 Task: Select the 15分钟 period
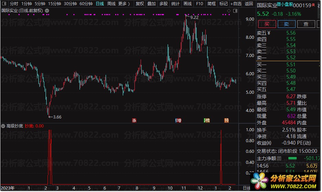tap(55, 3)
